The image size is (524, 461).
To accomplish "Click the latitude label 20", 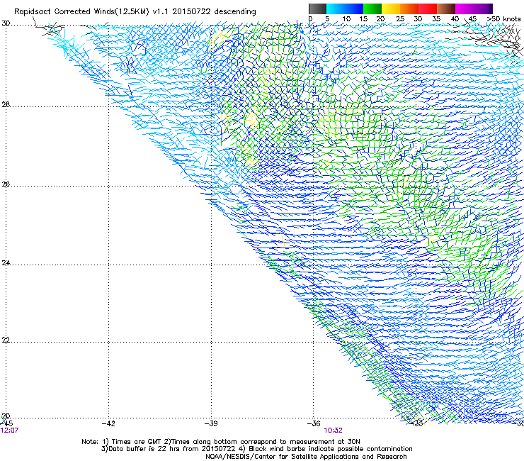I will 6,416.
